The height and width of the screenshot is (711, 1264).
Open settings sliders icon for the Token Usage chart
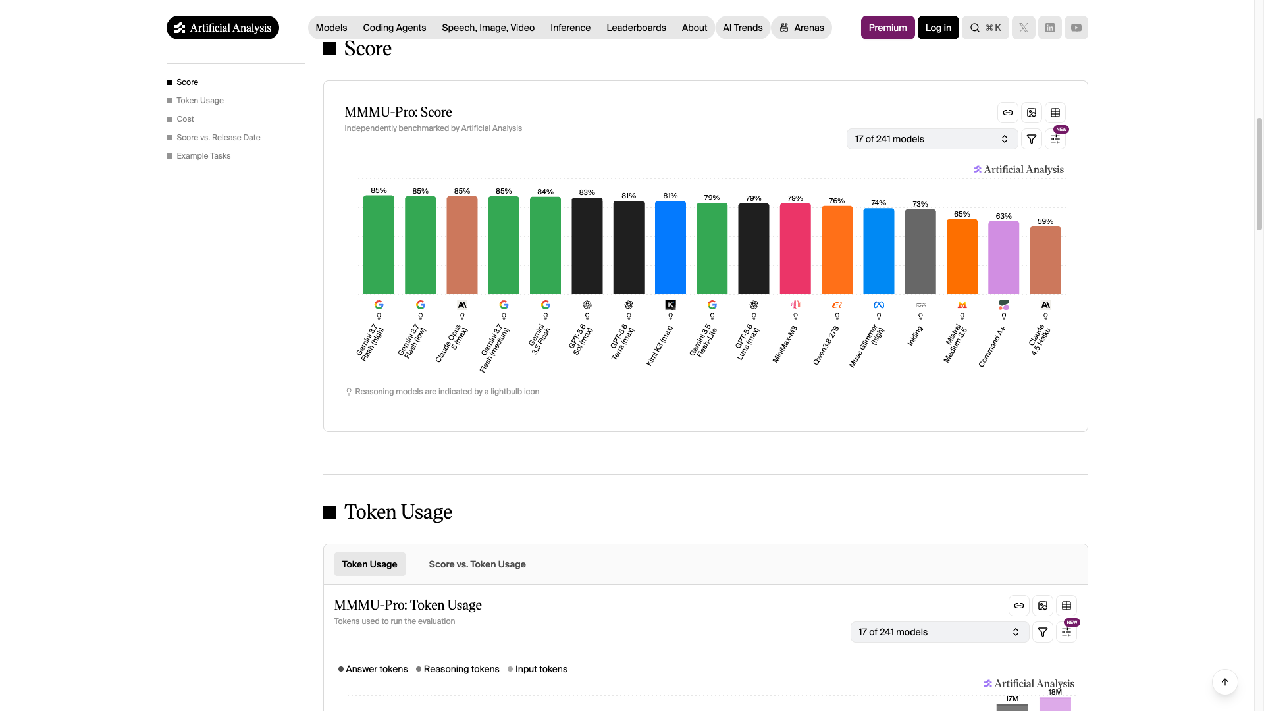coord(1066,632)
